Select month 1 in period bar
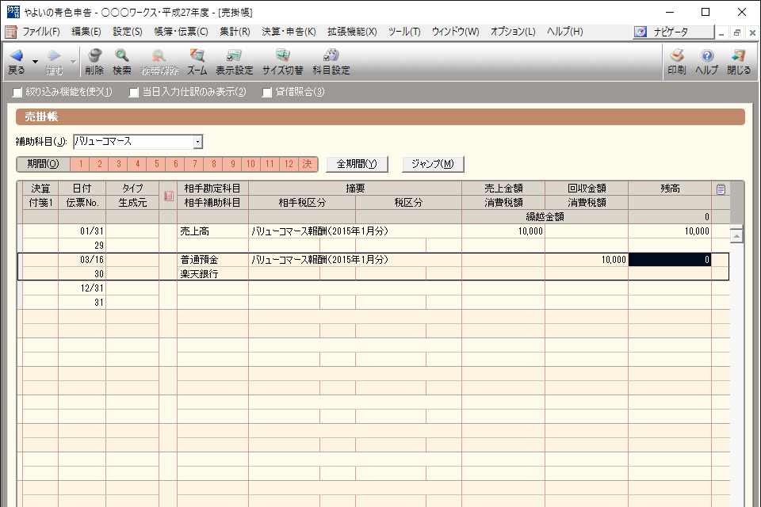This screenshot has width=761, height=507. [x=80, y=164]
